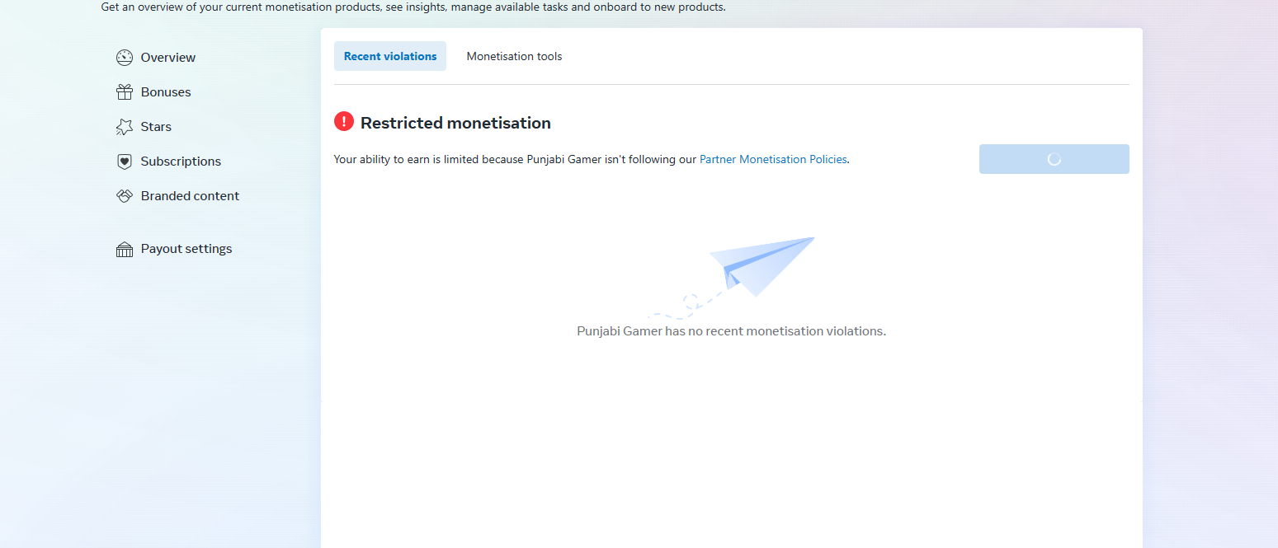Click the Subscriptions heart badge icon
The width and height of the screenshot is (1278, 548).
point(125,162)
